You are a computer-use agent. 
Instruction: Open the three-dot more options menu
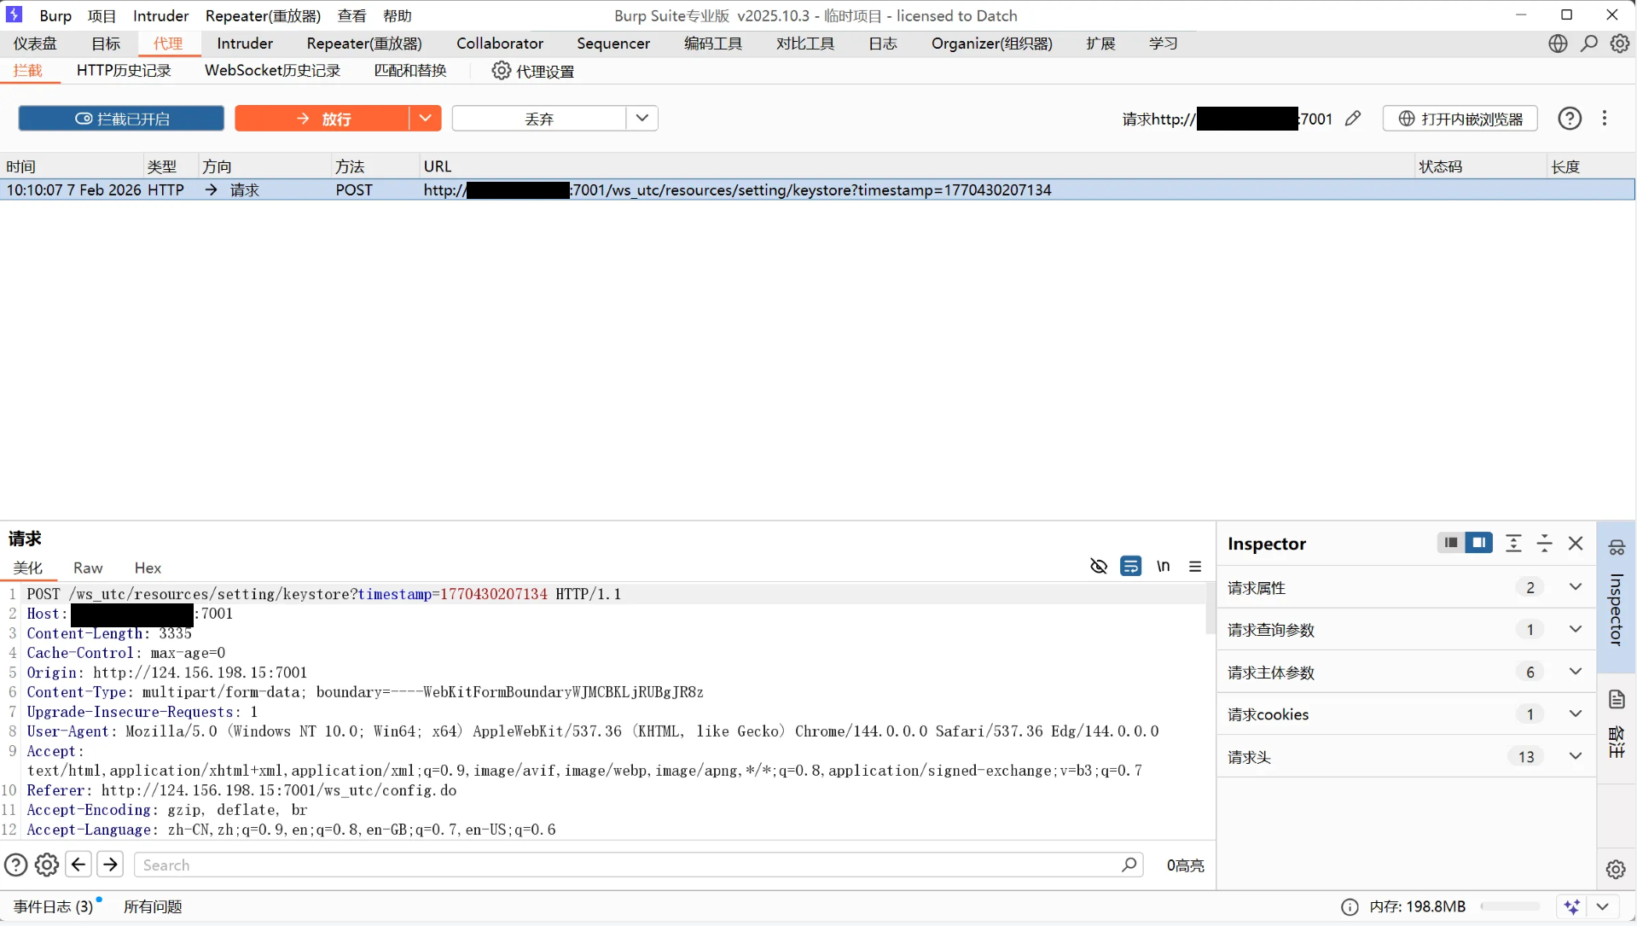[1605, 119]
